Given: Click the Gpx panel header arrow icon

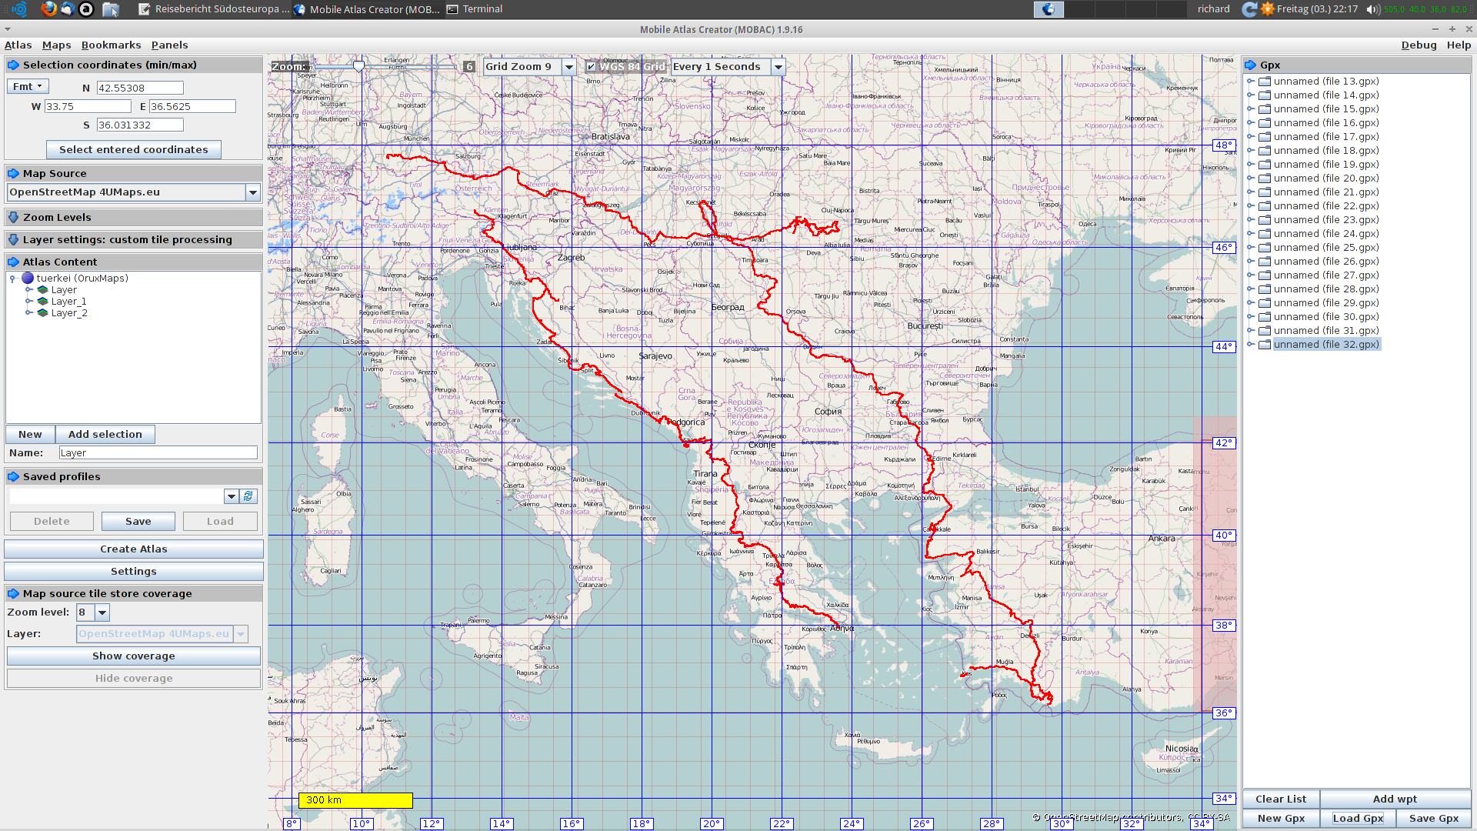Looking at the screenshot, I should [1251, 65].
